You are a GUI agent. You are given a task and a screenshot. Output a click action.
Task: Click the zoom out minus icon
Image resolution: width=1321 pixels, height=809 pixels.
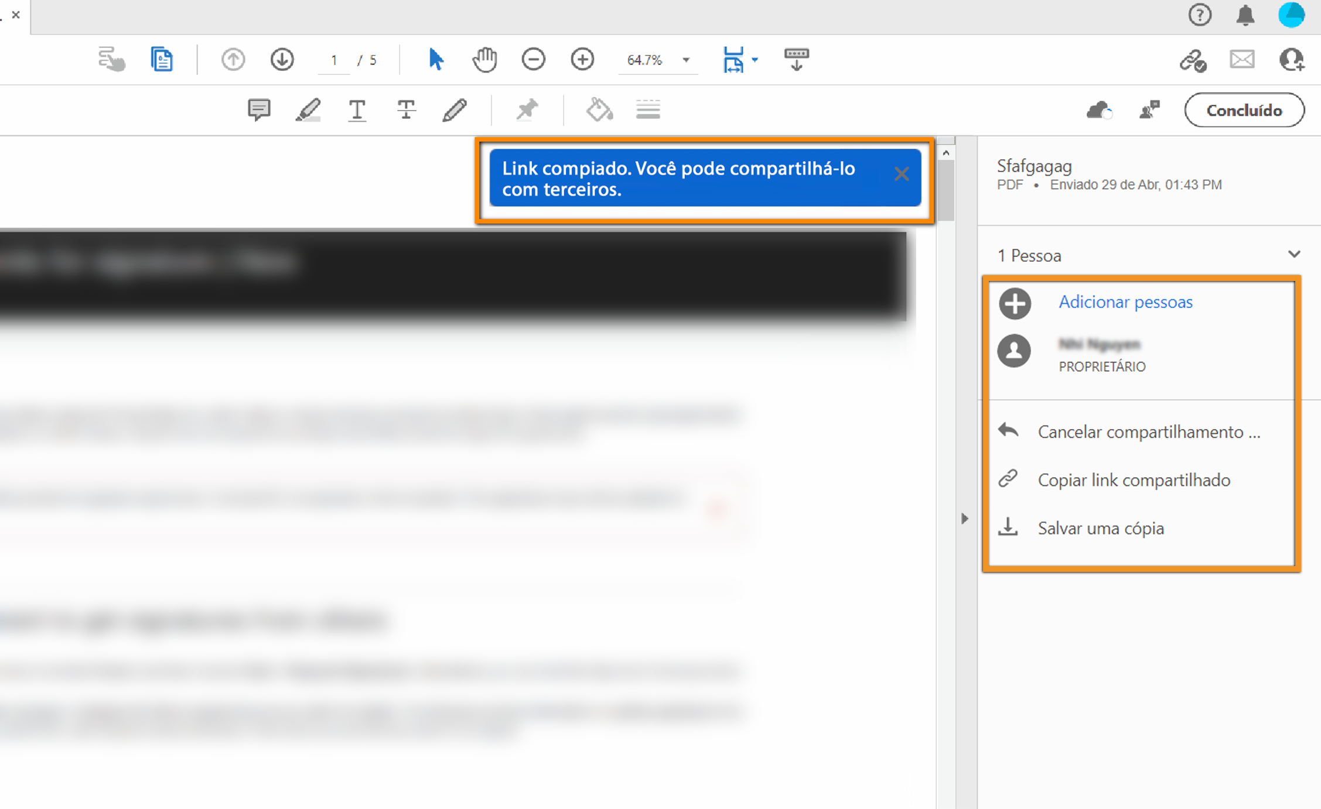click(x=533, y=60)
